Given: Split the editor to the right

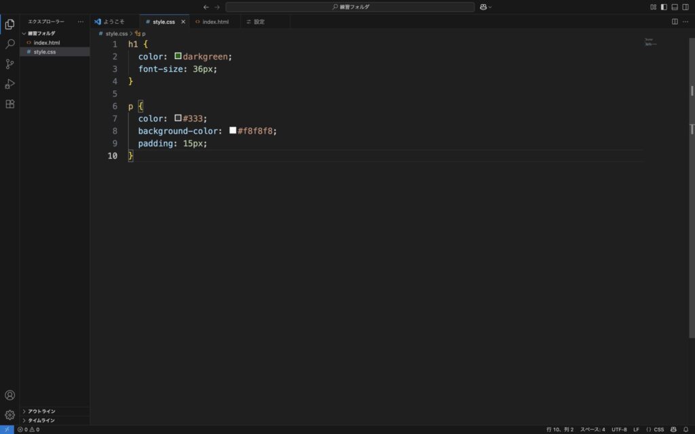Looking at the screenshot, I should [x=675, y=21].
